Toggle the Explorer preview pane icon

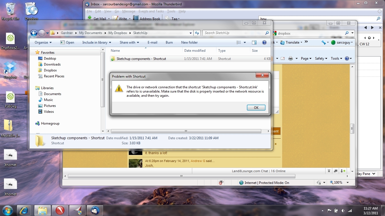(x=254, y=42)
